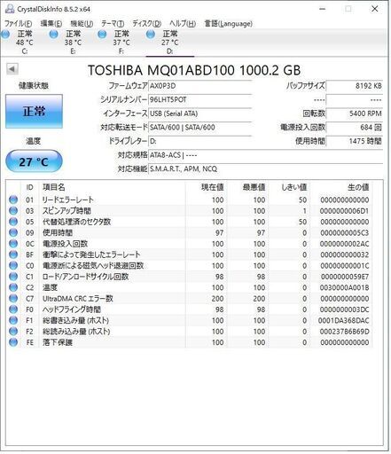
Task: Open the 言語(Language) menu
Action: pos(229,23)
